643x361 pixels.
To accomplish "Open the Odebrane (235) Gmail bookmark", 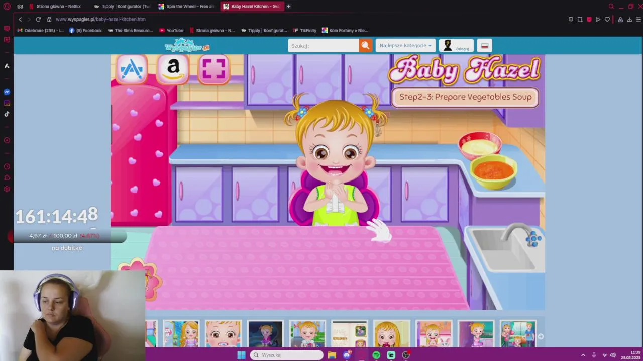I will pos(40,30).
